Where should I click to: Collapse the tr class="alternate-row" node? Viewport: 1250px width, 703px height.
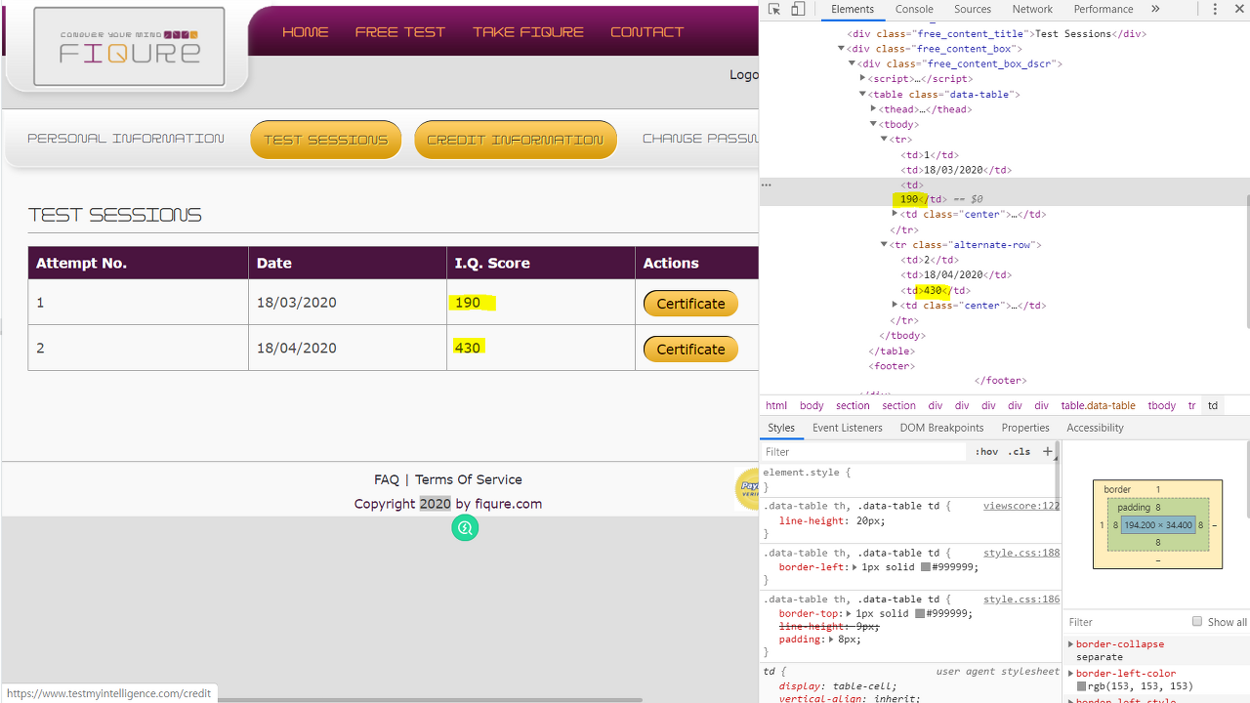point(884,244)
